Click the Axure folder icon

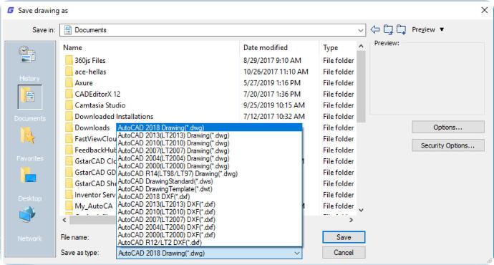[x=69, y=83]
